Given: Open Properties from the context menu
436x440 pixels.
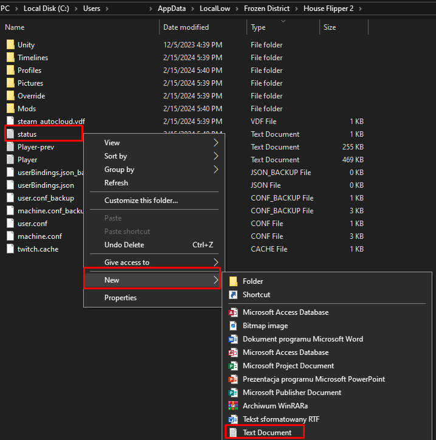Looking at the screenshot, I should pyautogui.click(x=120, y=298).
